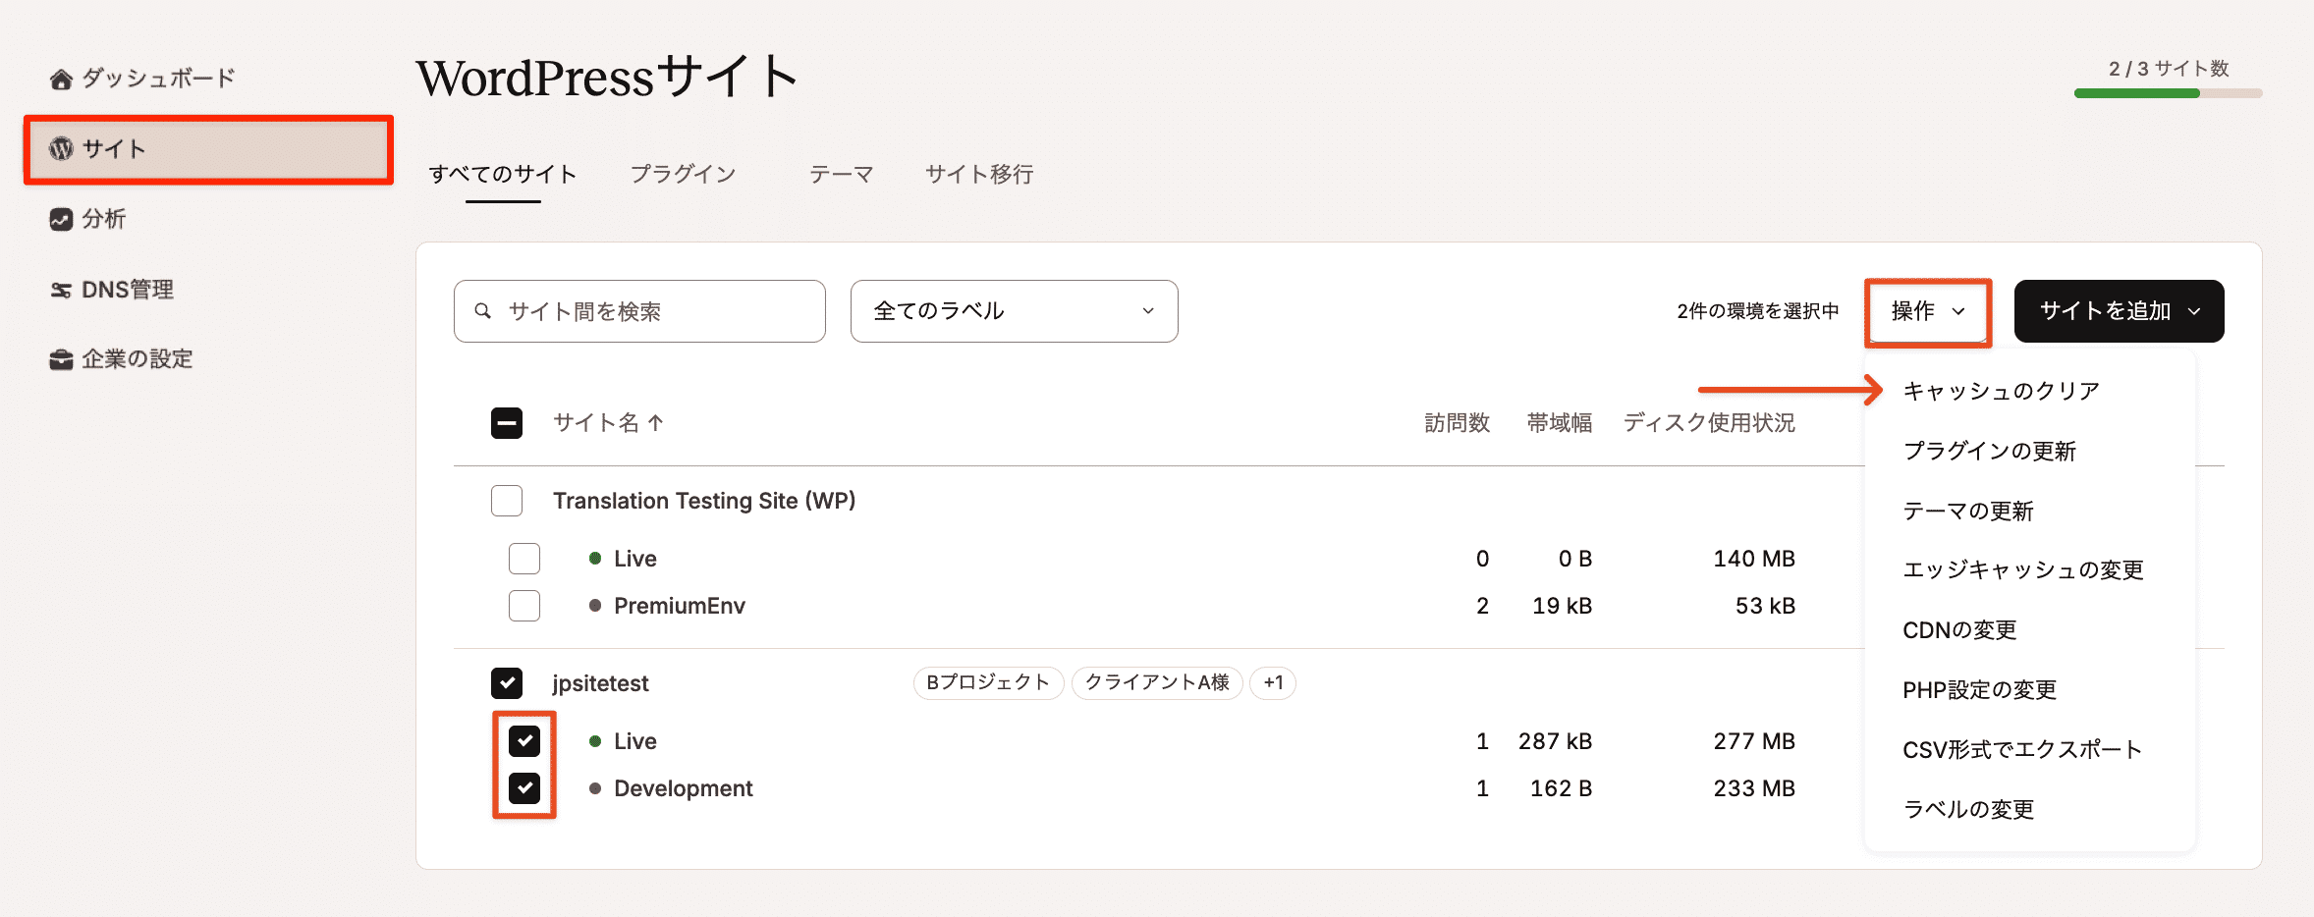This screenshot has width=2314, height=917.
Task: Uncheck the Development environment of jpsitetest
Action: tap(524, 788)
